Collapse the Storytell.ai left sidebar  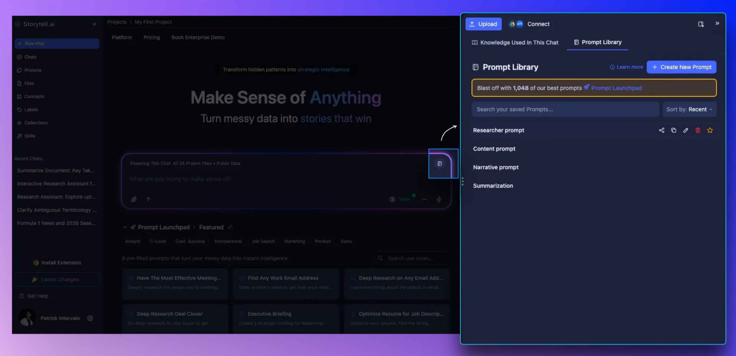coord(94,24)
